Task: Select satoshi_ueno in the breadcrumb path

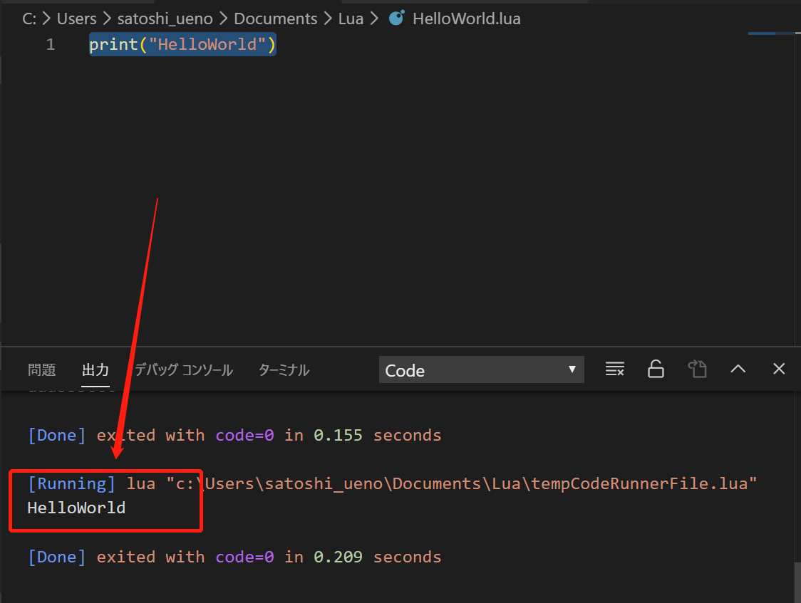Action: point(165,19)
